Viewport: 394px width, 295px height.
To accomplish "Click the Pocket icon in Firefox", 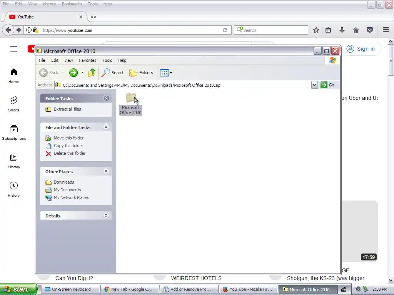I will (370, 30).
